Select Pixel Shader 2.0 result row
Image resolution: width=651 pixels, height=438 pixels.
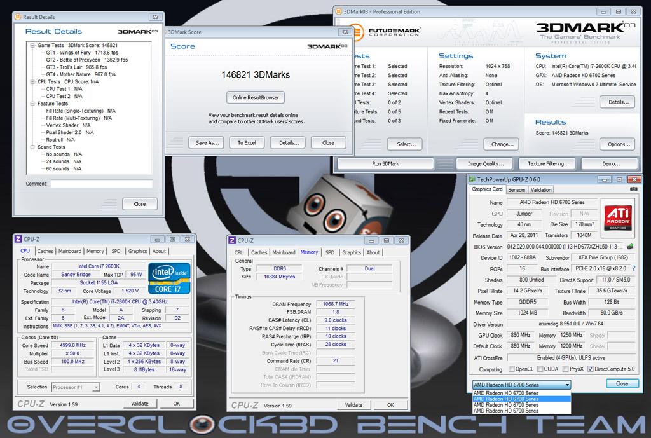coord(70,132)
